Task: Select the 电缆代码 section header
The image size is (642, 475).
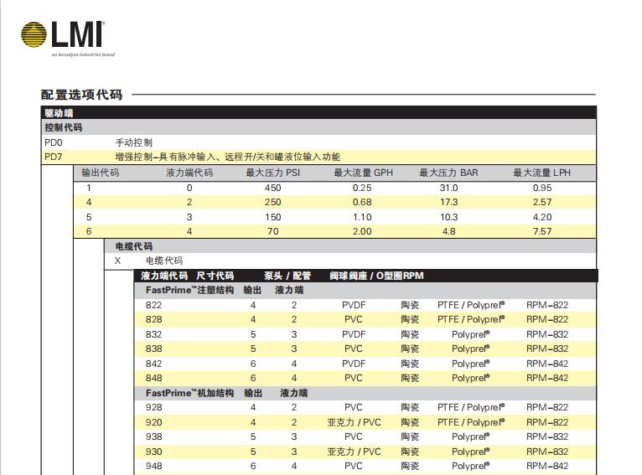Action: pos(133,246)
